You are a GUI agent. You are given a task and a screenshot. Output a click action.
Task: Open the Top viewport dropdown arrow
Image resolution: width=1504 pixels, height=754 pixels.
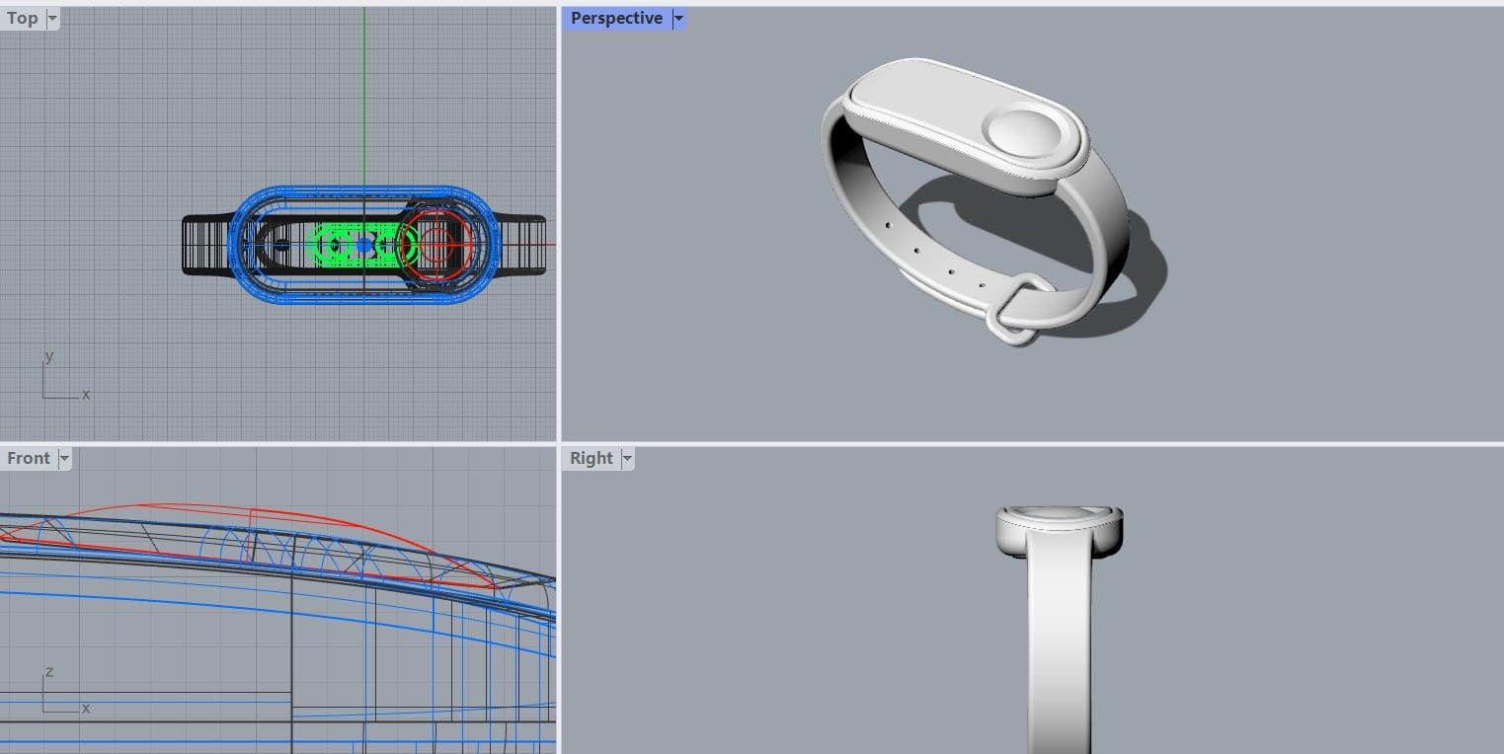pyautogui.click(x=52, y=19)
